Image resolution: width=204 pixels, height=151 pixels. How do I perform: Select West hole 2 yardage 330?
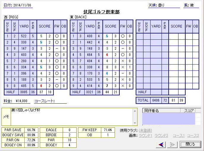tap(24, 42)
